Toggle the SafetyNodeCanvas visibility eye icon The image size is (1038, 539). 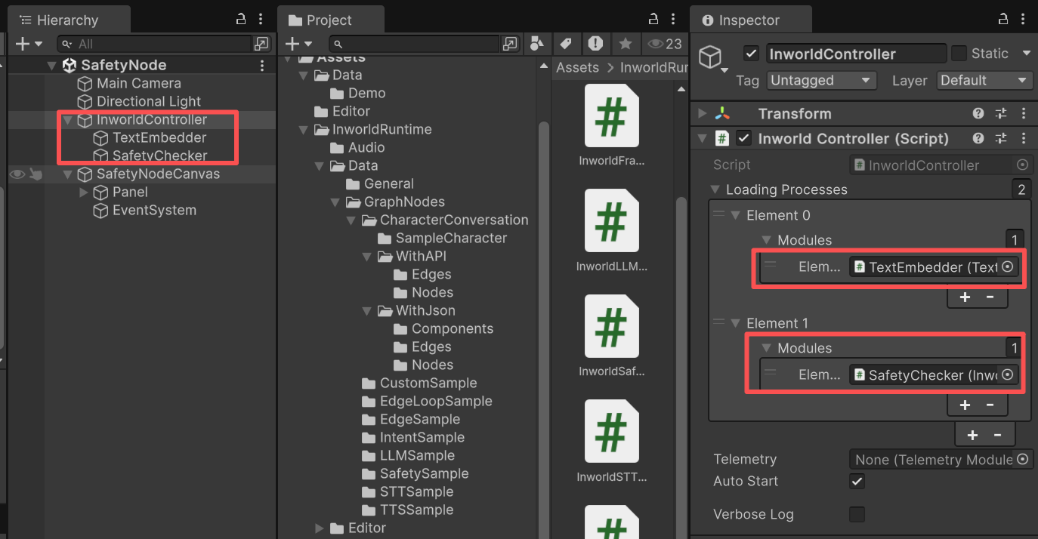coord(17,174)
